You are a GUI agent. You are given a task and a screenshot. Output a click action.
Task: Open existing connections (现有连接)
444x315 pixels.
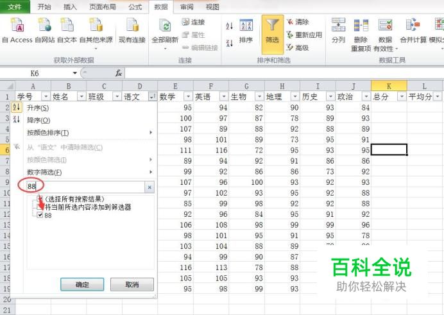pos(132,30)
